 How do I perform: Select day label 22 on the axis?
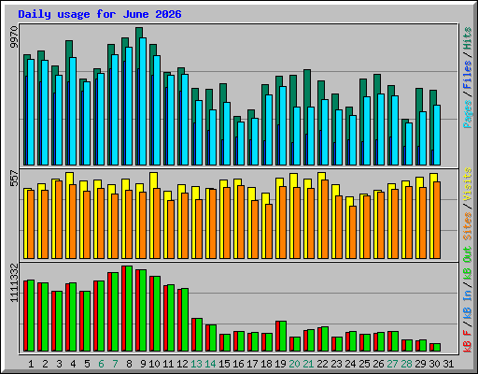[322, 364]
